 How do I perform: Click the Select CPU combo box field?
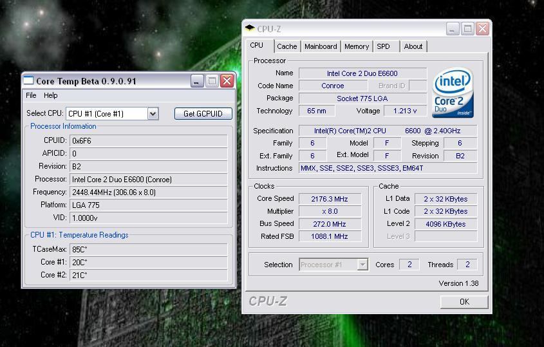pyautogui.click(x=112, y=114)
